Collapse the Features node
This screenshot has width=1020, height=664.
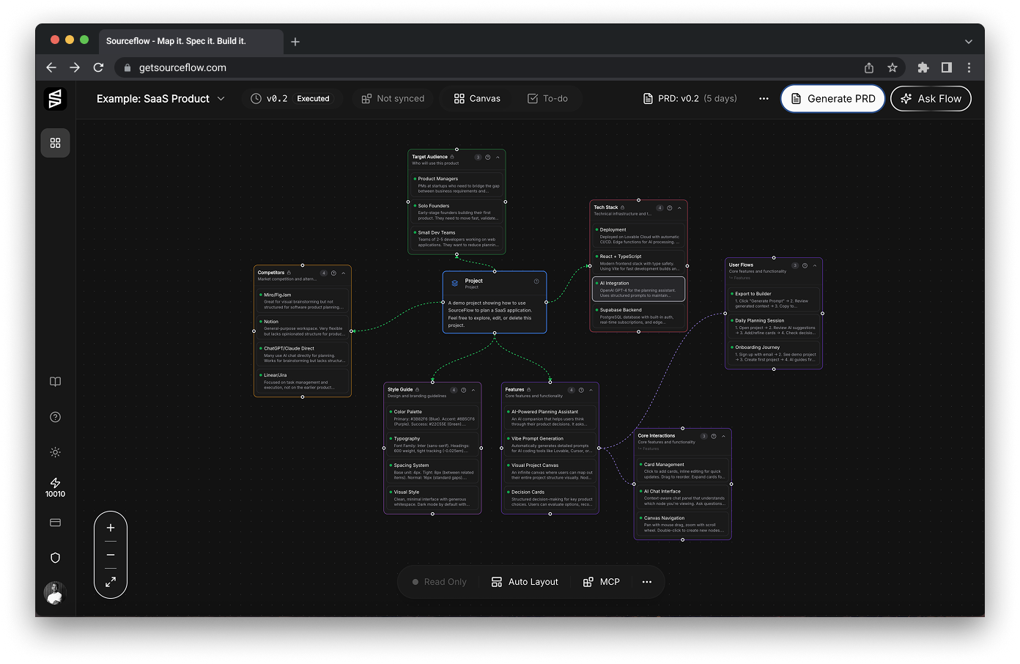[x=591, y=390]
